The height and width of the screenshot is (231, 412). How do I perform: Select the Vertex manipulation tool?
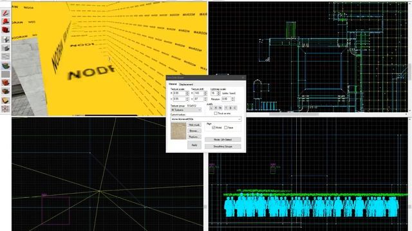pos(6,108)
